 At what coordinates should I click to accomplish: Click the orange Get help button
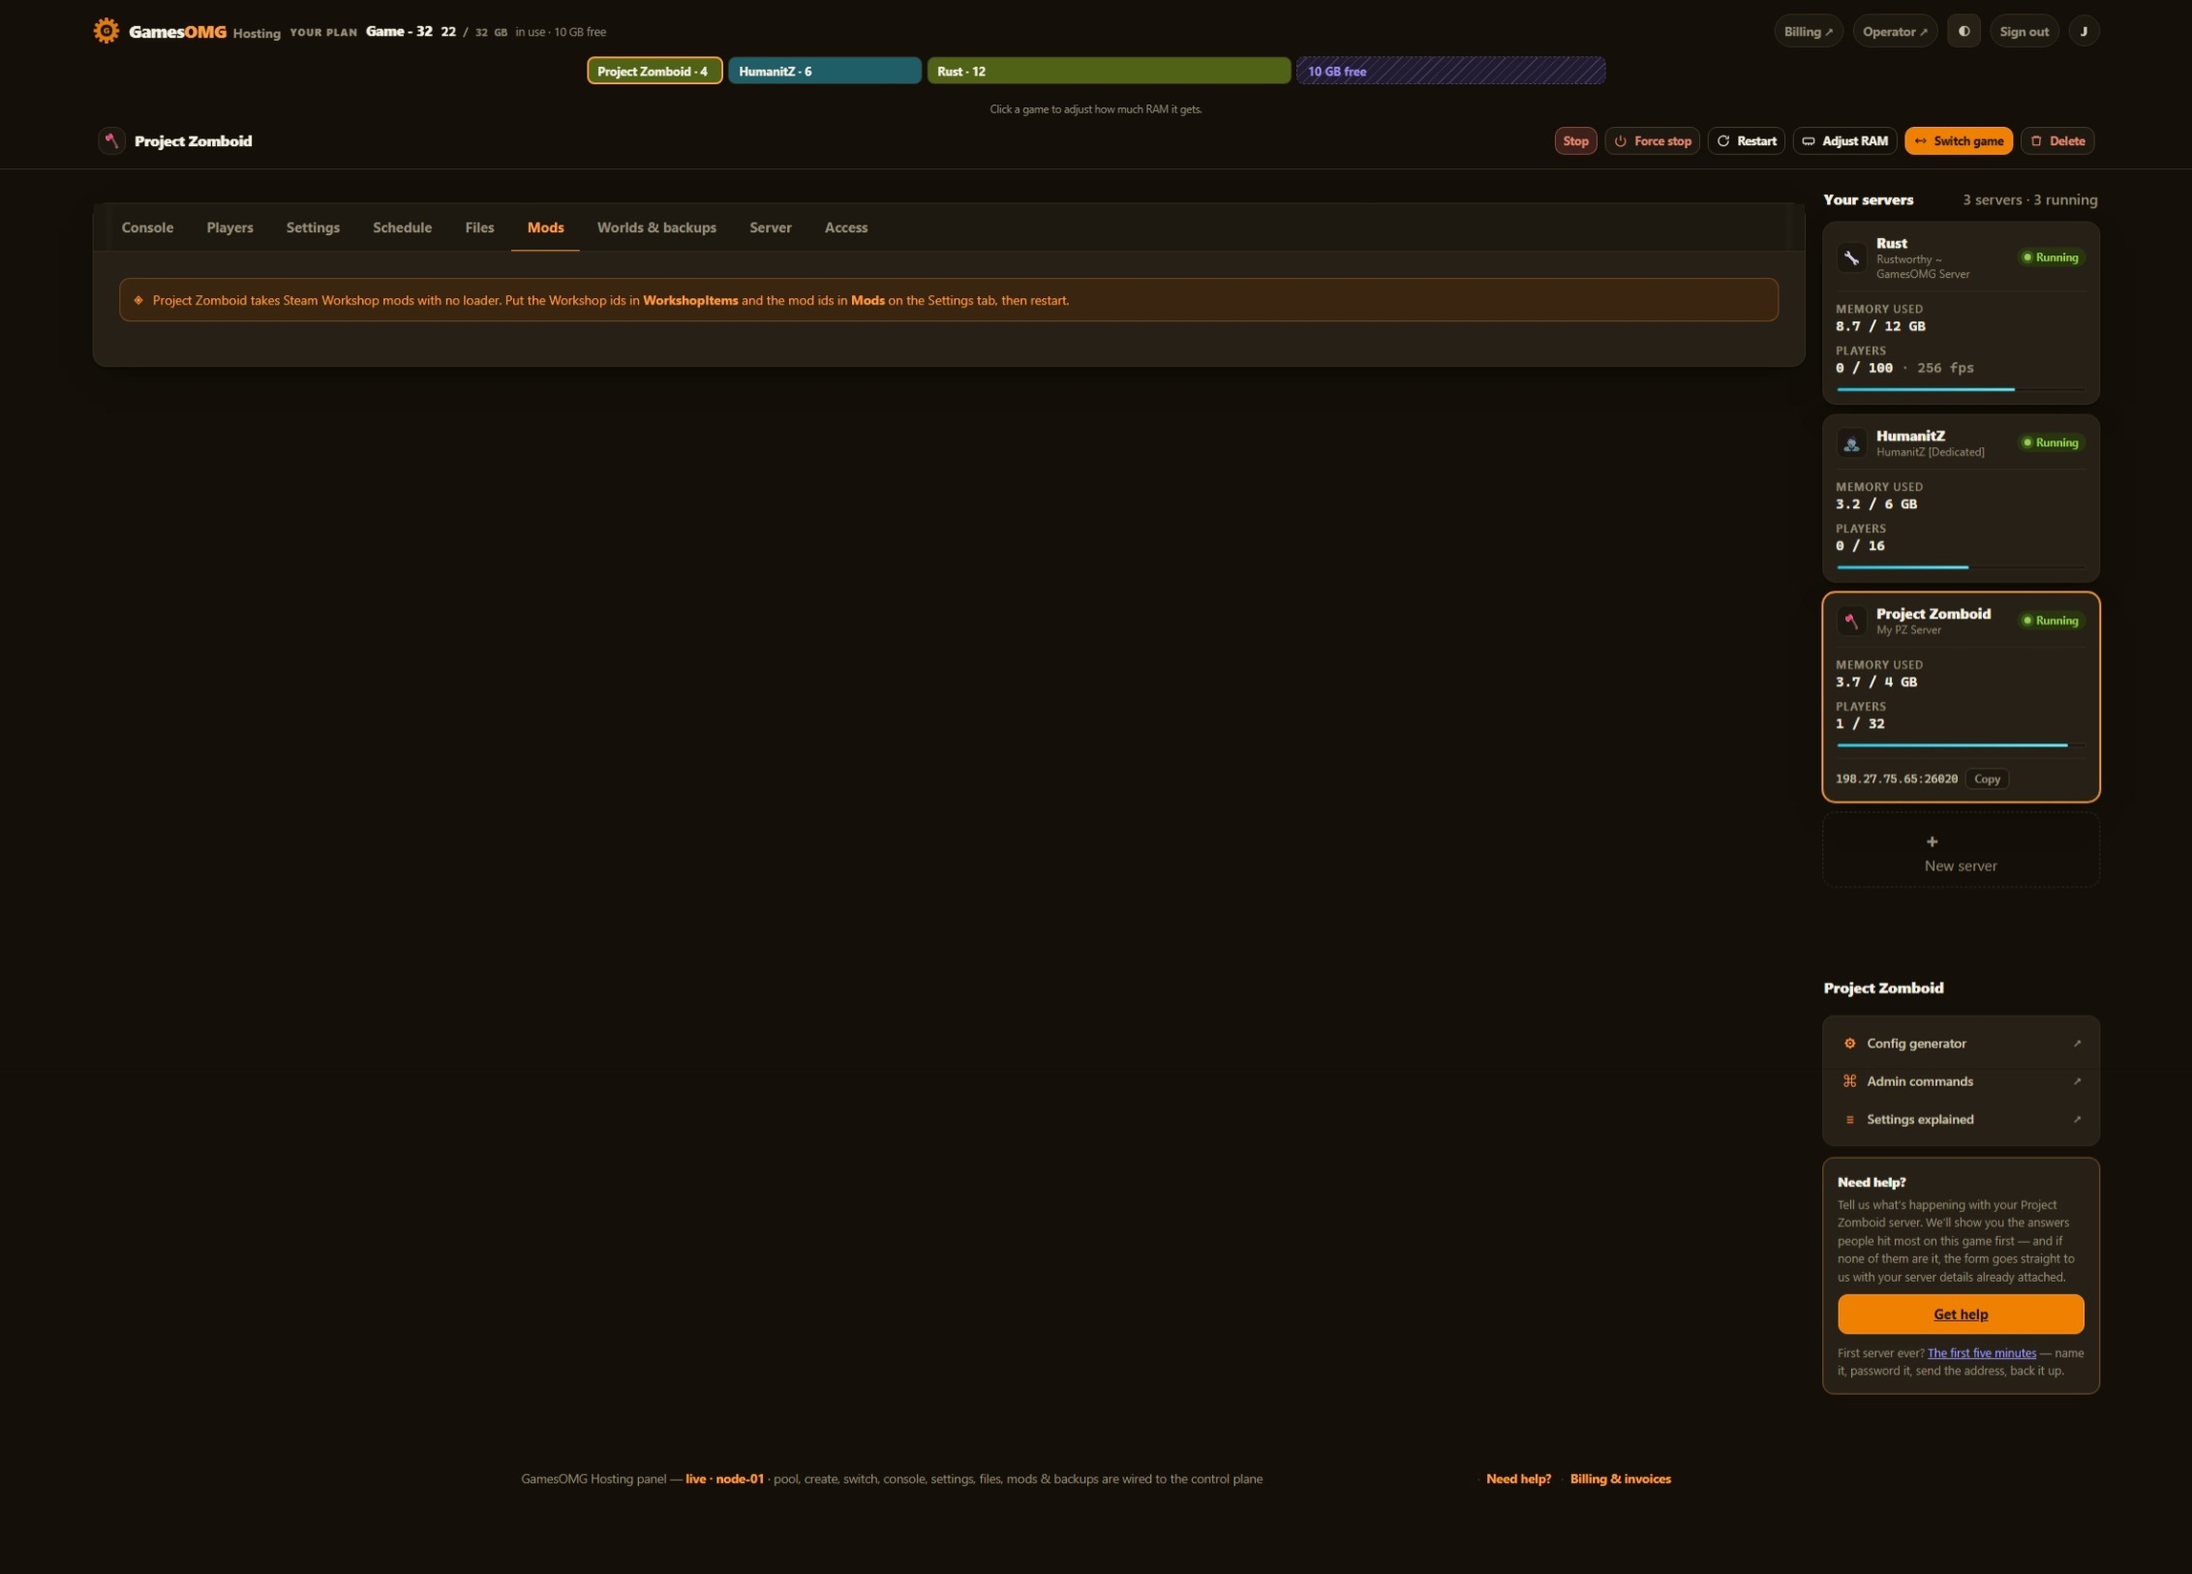pyautogui.click(x=1961, y=1314)
